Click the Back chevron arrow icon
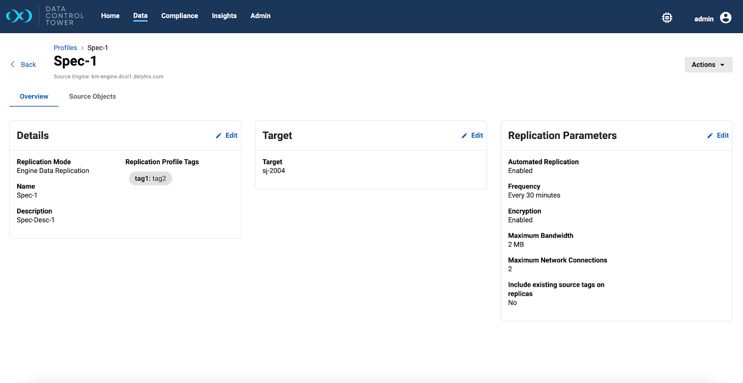This screenshot has height=383, width=743. click(x=13, y=65)
